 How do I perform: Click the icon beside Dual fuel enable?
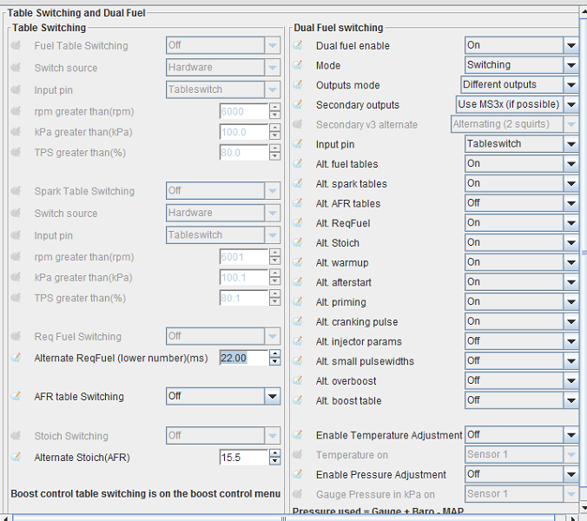pos(298,45)
